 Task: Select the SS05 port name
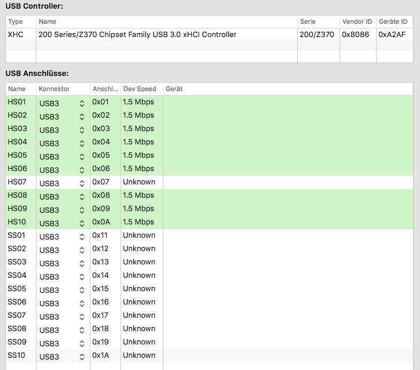click(17, 289)
